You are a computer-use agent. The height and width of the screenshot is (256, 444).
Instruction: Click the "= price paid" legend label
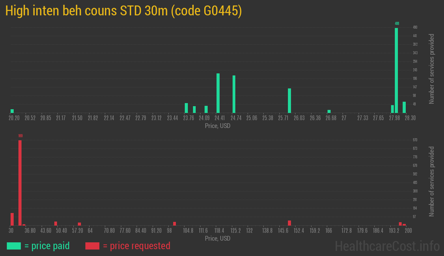coord(47,246)
